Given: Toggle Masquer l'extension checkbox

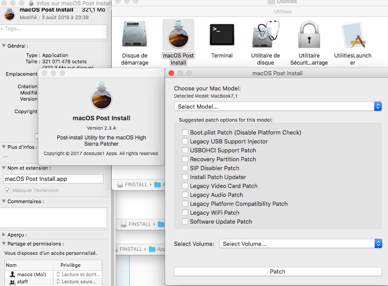Looking at the screenshot, I should 8,190.
